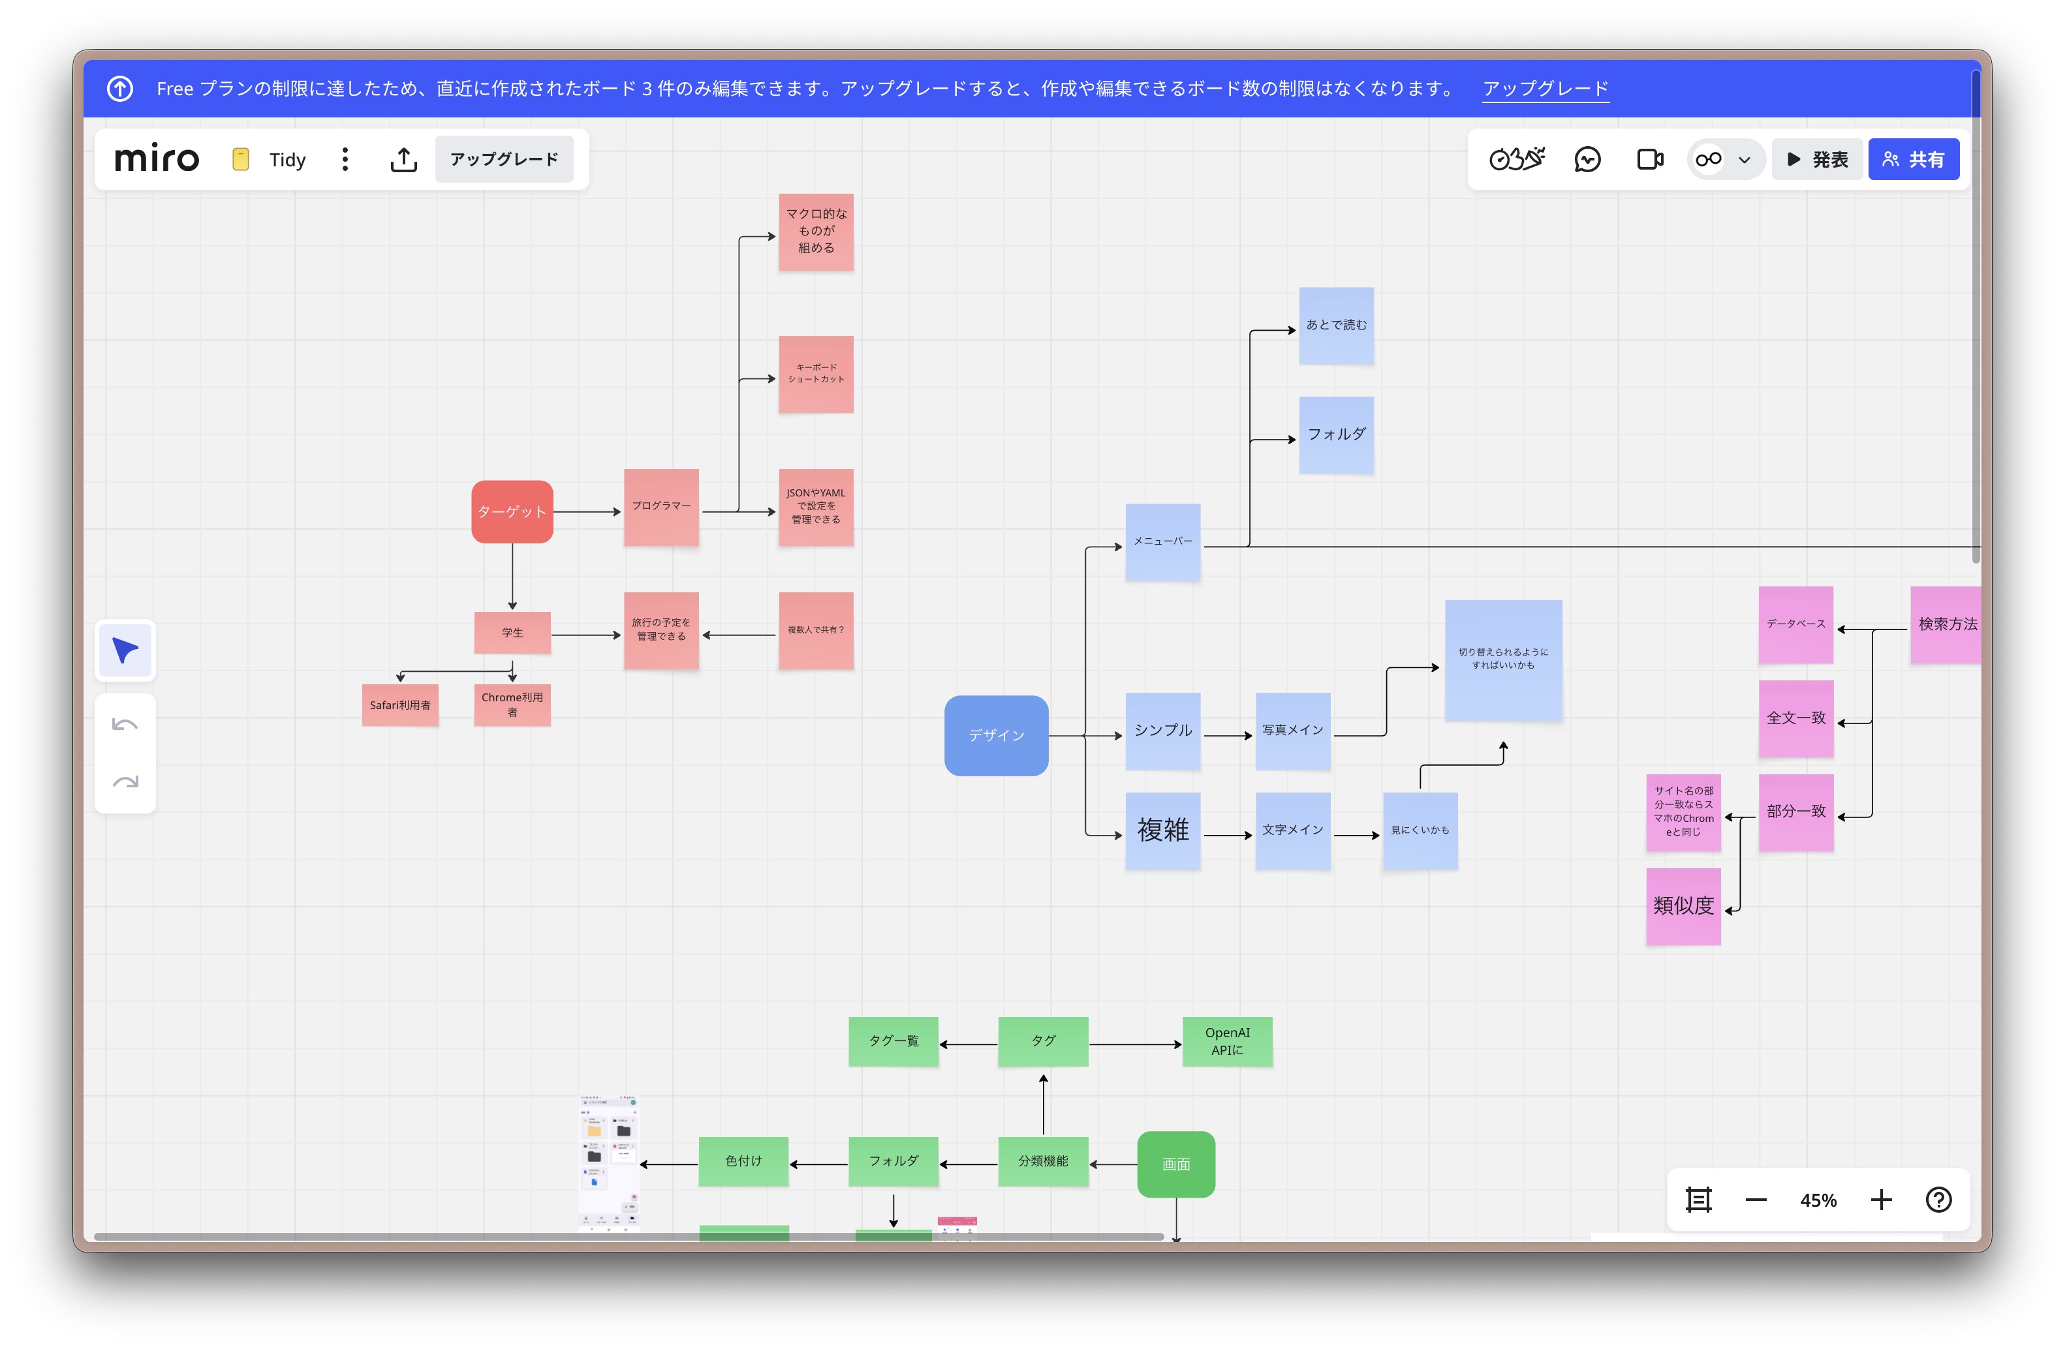Click the 共有 share button

click(1912, 160)
